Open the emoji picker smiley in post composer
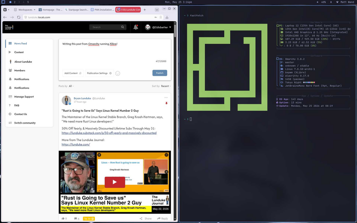The height and width of the screenshot is (223, 357). (x=118, y=73)
